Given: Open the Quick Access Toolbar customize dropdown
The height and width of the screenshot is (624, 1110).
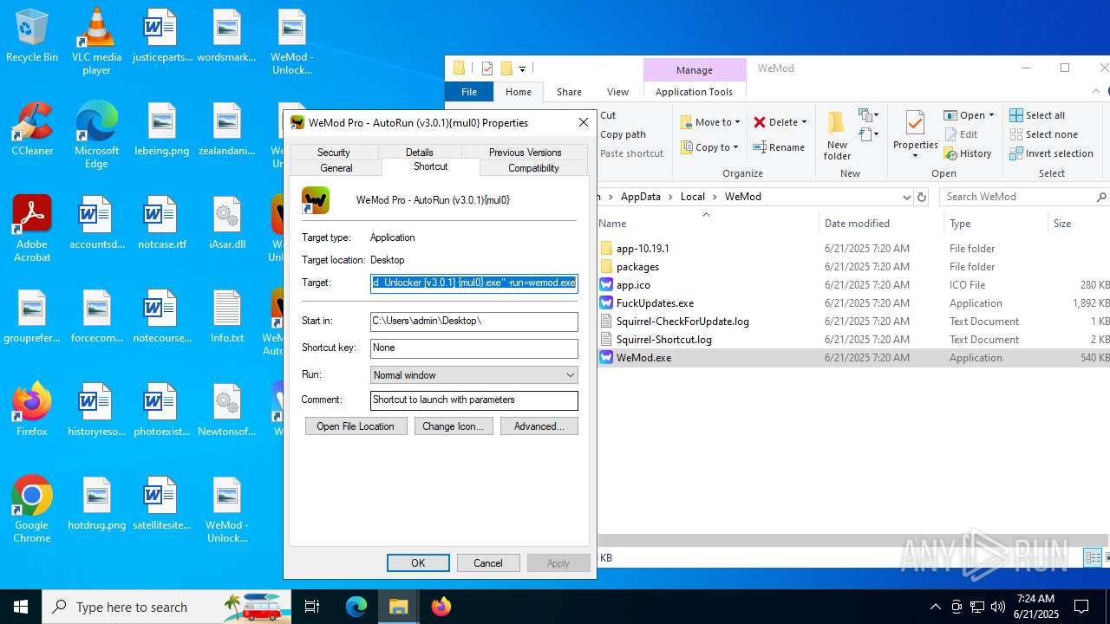Looking at the screenshot, I should tap(522, 68).
